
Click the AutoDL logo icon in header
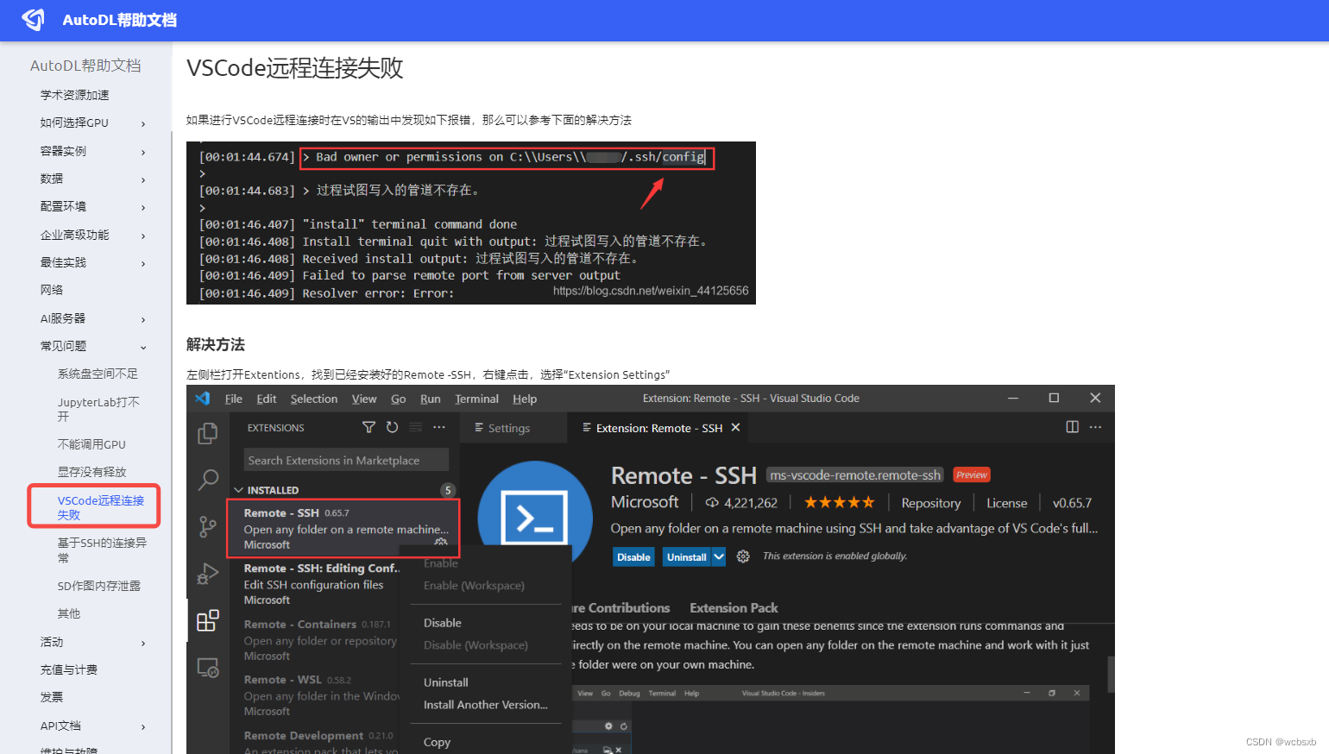tap(34, 20)
